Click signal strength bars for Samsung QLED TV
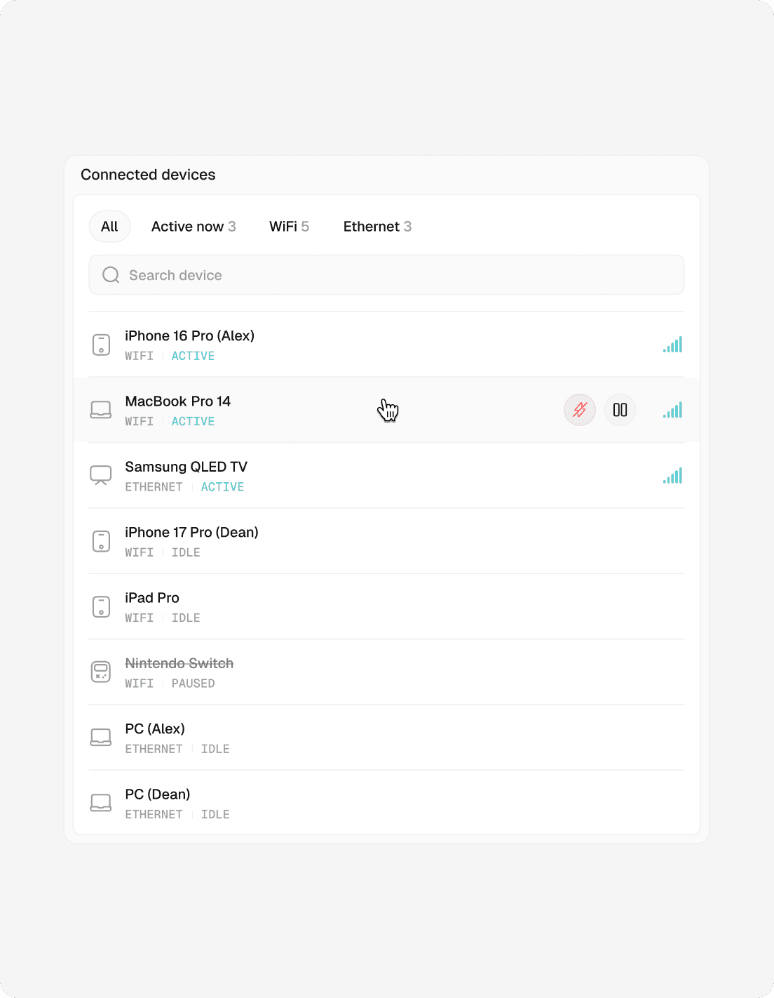 click(672, 476)
